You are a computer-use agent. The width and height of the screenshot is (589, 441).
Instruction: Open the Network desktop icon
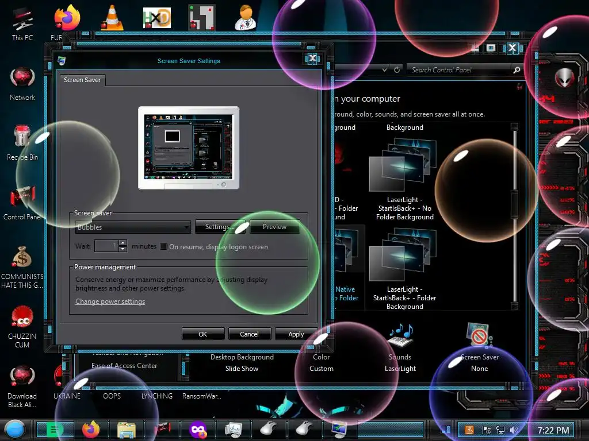point(22,84)
